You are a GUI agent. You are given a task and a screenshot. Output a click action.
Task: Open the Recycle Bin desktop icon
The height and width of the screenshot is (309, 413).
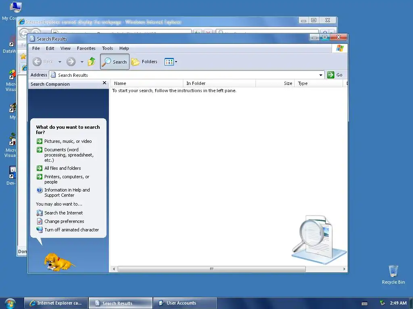click(x=393, y=275)
